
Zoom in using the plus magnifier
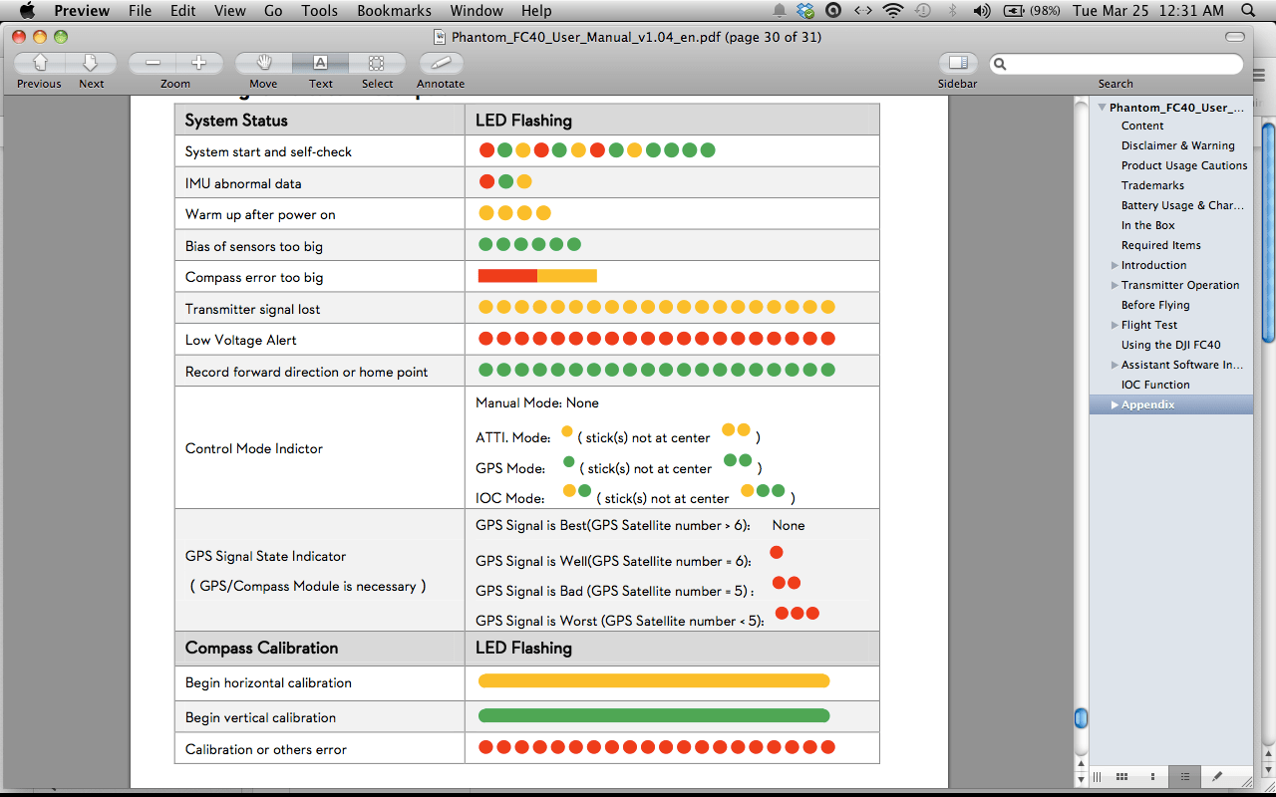pos(199,62)
